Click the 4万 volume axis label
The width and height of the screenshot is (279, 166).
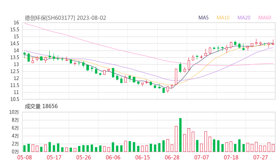point(15,136)
